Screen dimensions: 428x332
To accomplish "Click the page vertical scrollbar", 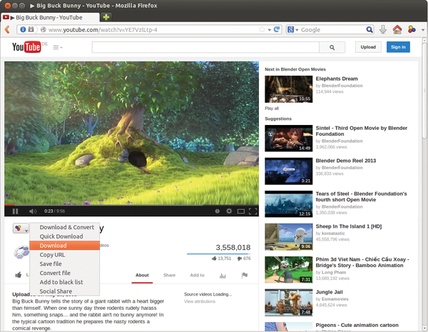I will (424, 90).
